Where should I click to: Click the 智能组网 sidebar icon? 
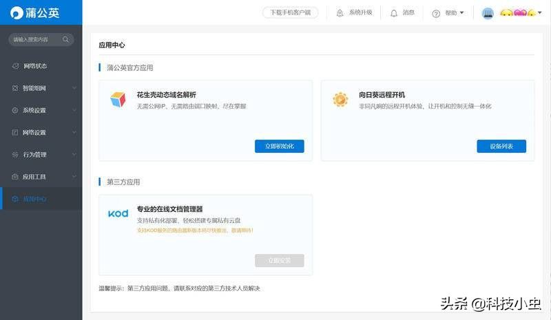(15, 88)
